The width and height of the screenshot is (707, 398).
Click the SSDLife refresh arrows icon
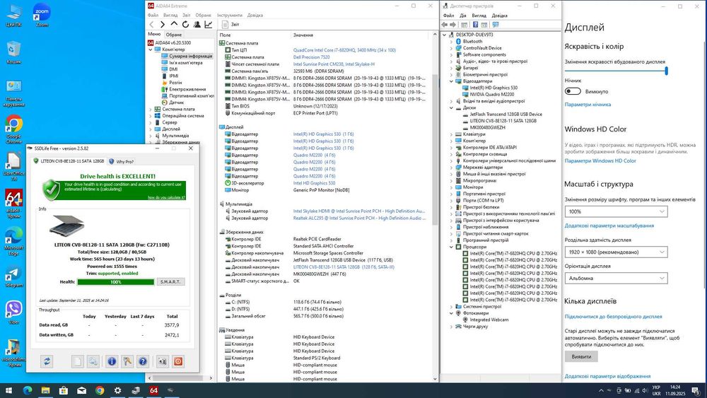(x=47, y=361)
